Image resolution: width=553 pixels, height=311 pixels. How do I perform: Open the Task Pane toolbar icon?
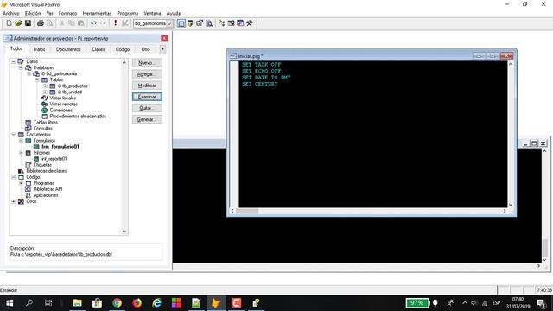coord(240,23)
